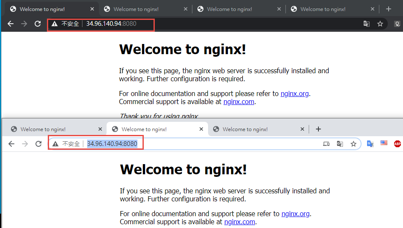Switch to second tab in dark browser

point(145,9)
